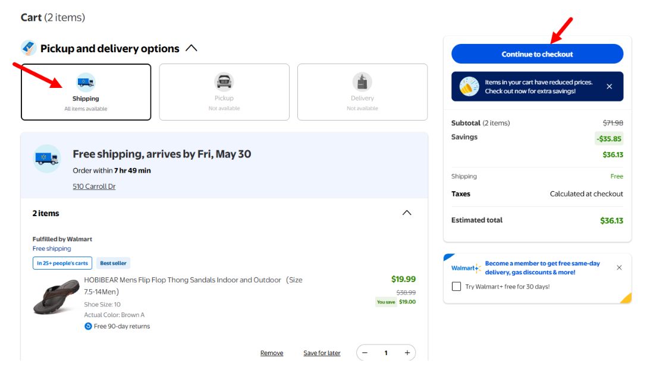Collapse the 2 items list chevron
Screen dimensions: 647x367
[407, 213]
